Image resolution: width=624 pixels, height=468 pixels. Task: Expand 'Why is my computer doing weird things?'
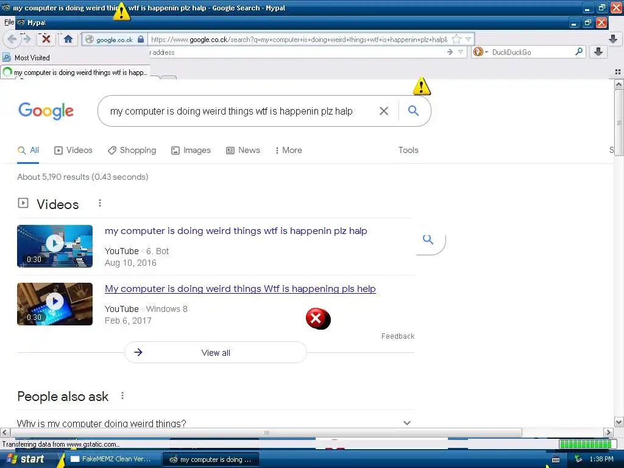(215, 423)
